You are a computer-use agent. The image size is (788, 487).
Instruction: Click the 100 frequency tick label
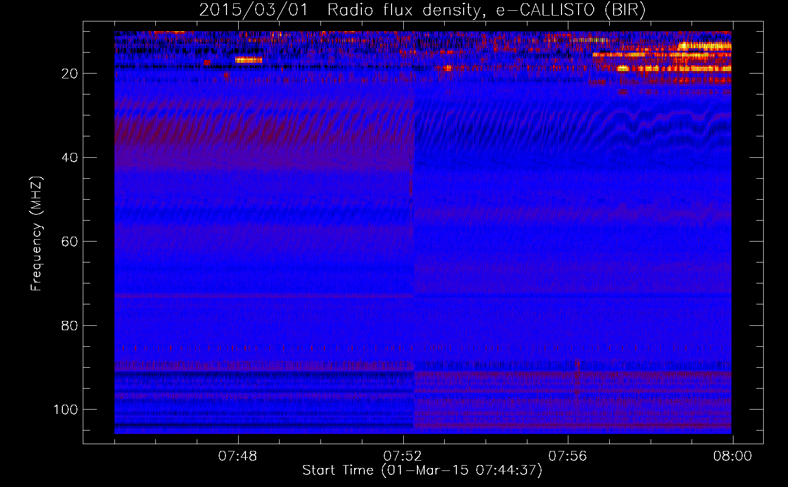point(66,410)
